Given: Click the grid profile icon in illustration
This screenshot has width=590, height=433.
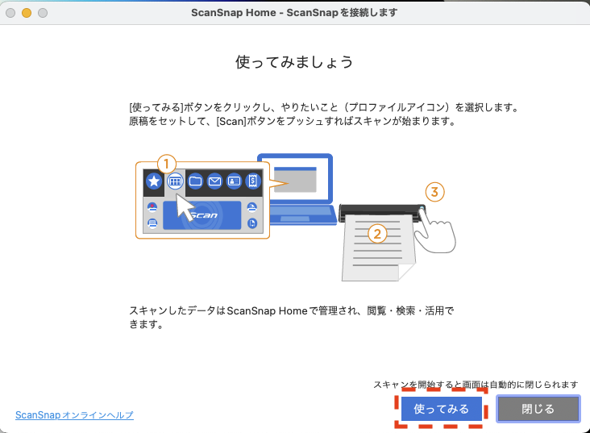Looking at the screenshot, I should point(175,181).
